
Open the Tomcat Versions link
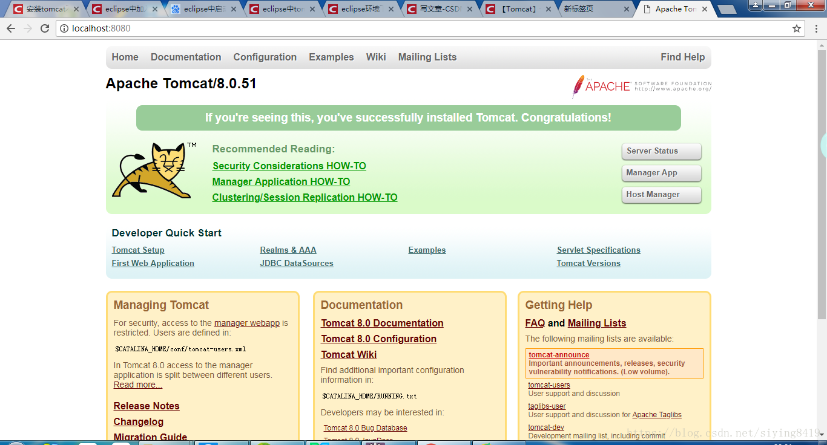pyautogui.click(x=588, y=263)
